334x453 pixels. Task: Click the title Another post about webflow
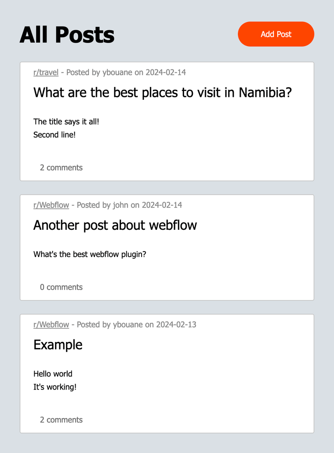point(115,225)
